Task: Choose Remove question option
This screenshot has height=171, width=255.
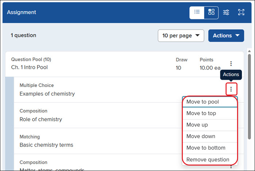Action: [210, 160]
